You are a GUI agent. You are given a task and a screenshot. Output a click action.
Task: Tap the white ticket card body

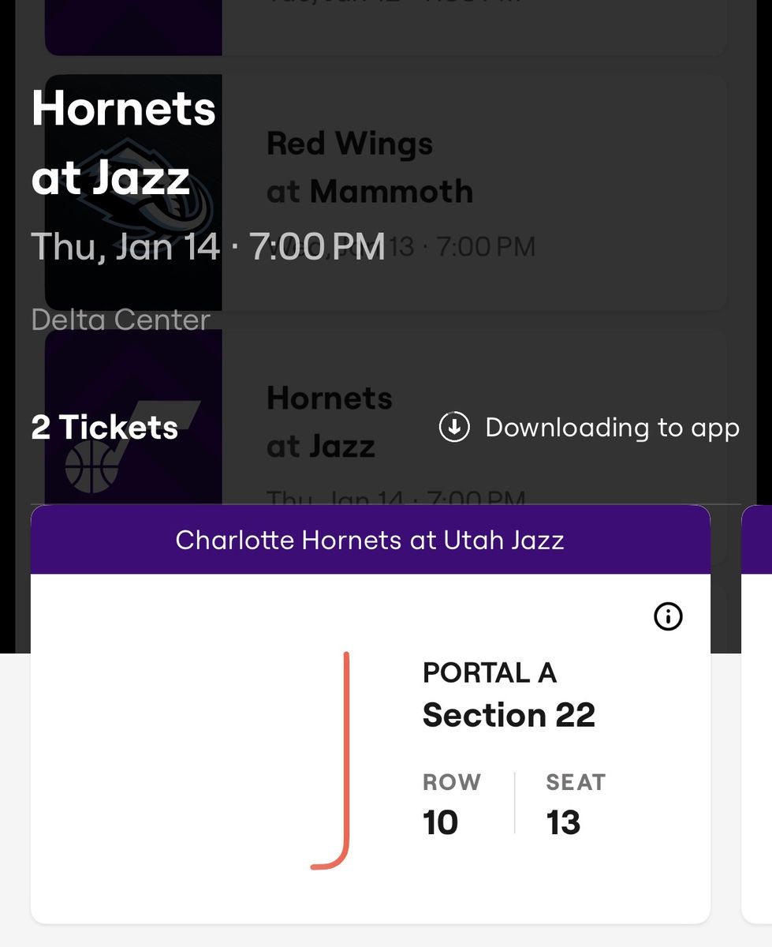tap(371, 748)
